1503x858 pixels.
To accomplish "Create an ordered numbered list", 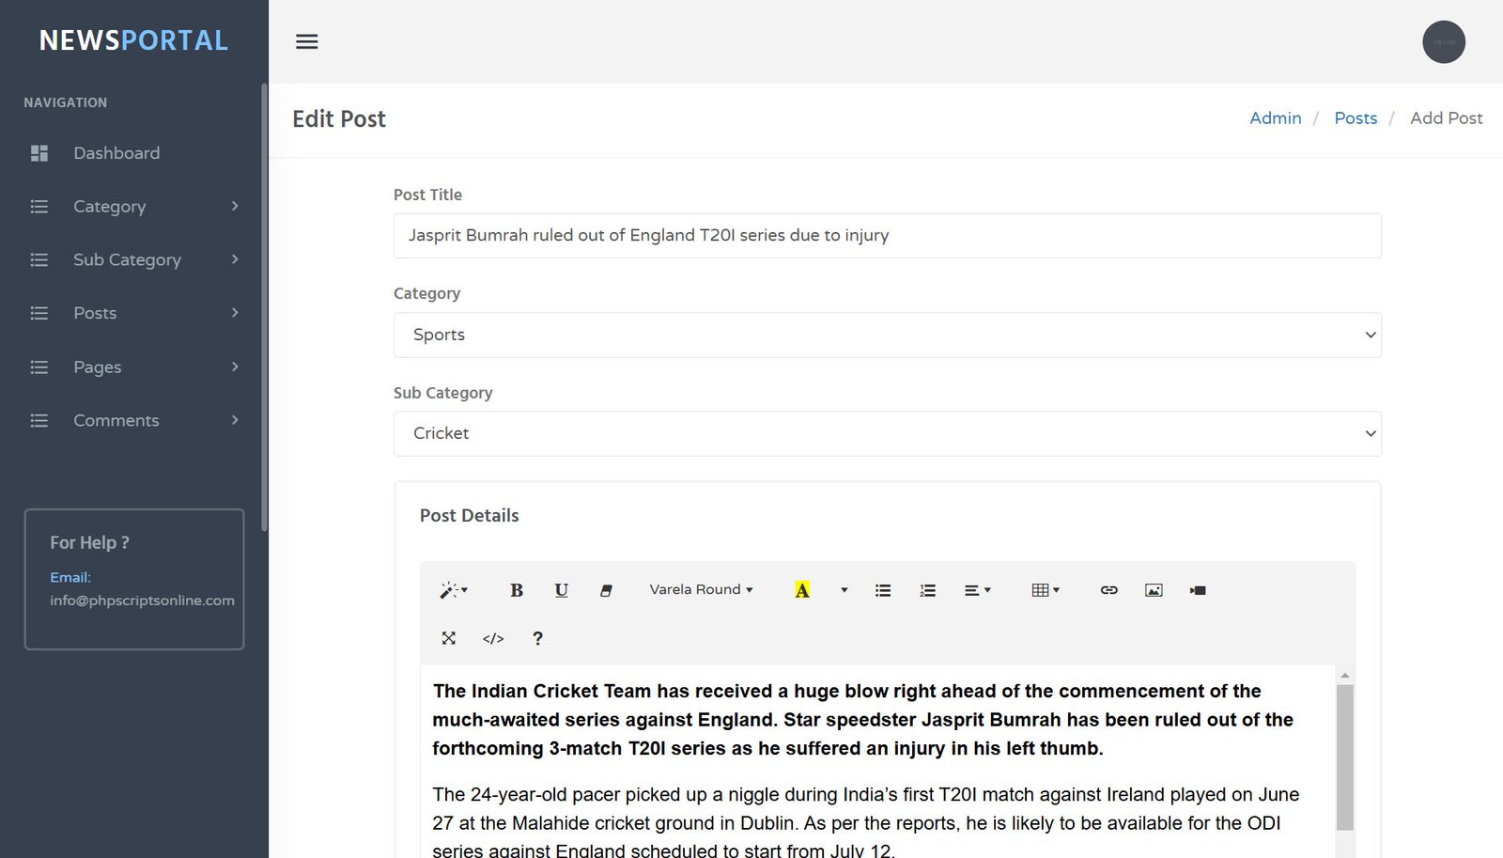I will (x=927, y=590).
